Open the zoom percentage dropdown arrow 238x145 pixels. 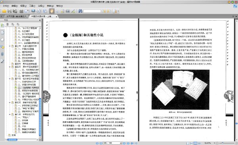point(214,143)
